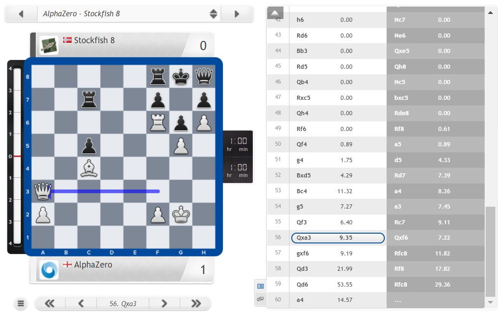Go to white's move 46 Qb4
The width and height of the screenshot is (500, 314).
pos(338,82)
